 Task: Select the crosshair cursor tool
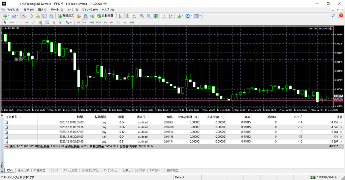12,23
